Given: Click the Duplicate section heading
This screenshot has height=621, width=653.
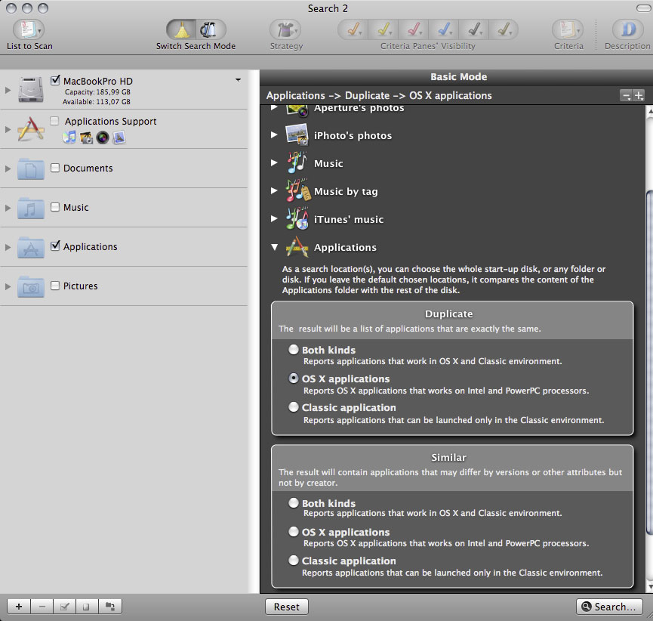Looking at the screenshot, I should tap(448, 314).
